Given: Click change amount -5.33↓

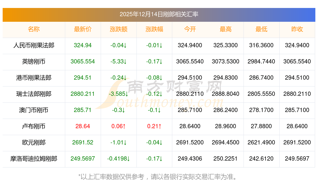Looking at the screenshot, I should tap(119, 62).
